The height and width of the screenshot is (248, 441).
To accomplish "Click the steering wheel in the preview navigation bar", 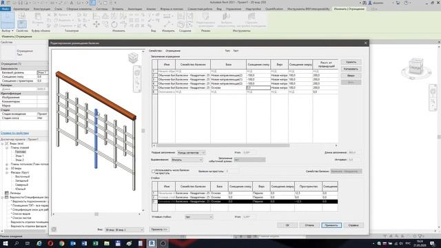I will 137,73.
